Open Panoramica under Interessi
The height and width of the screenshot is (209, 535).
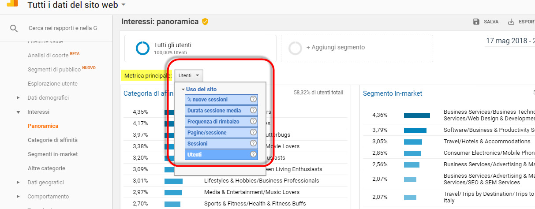click(43, 126)
